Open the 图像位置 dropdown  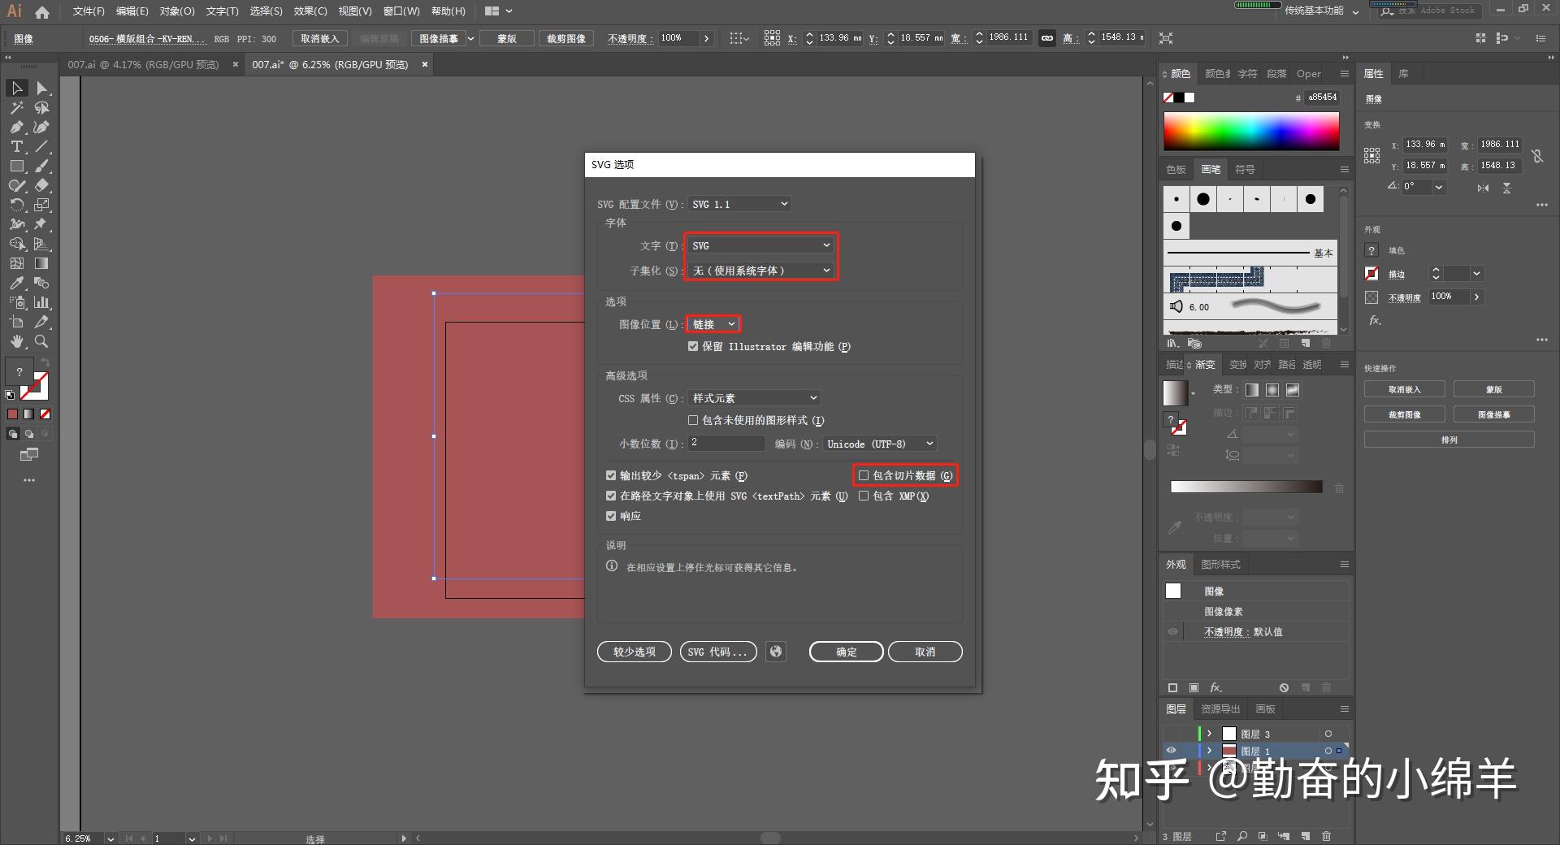click(713, 324)
